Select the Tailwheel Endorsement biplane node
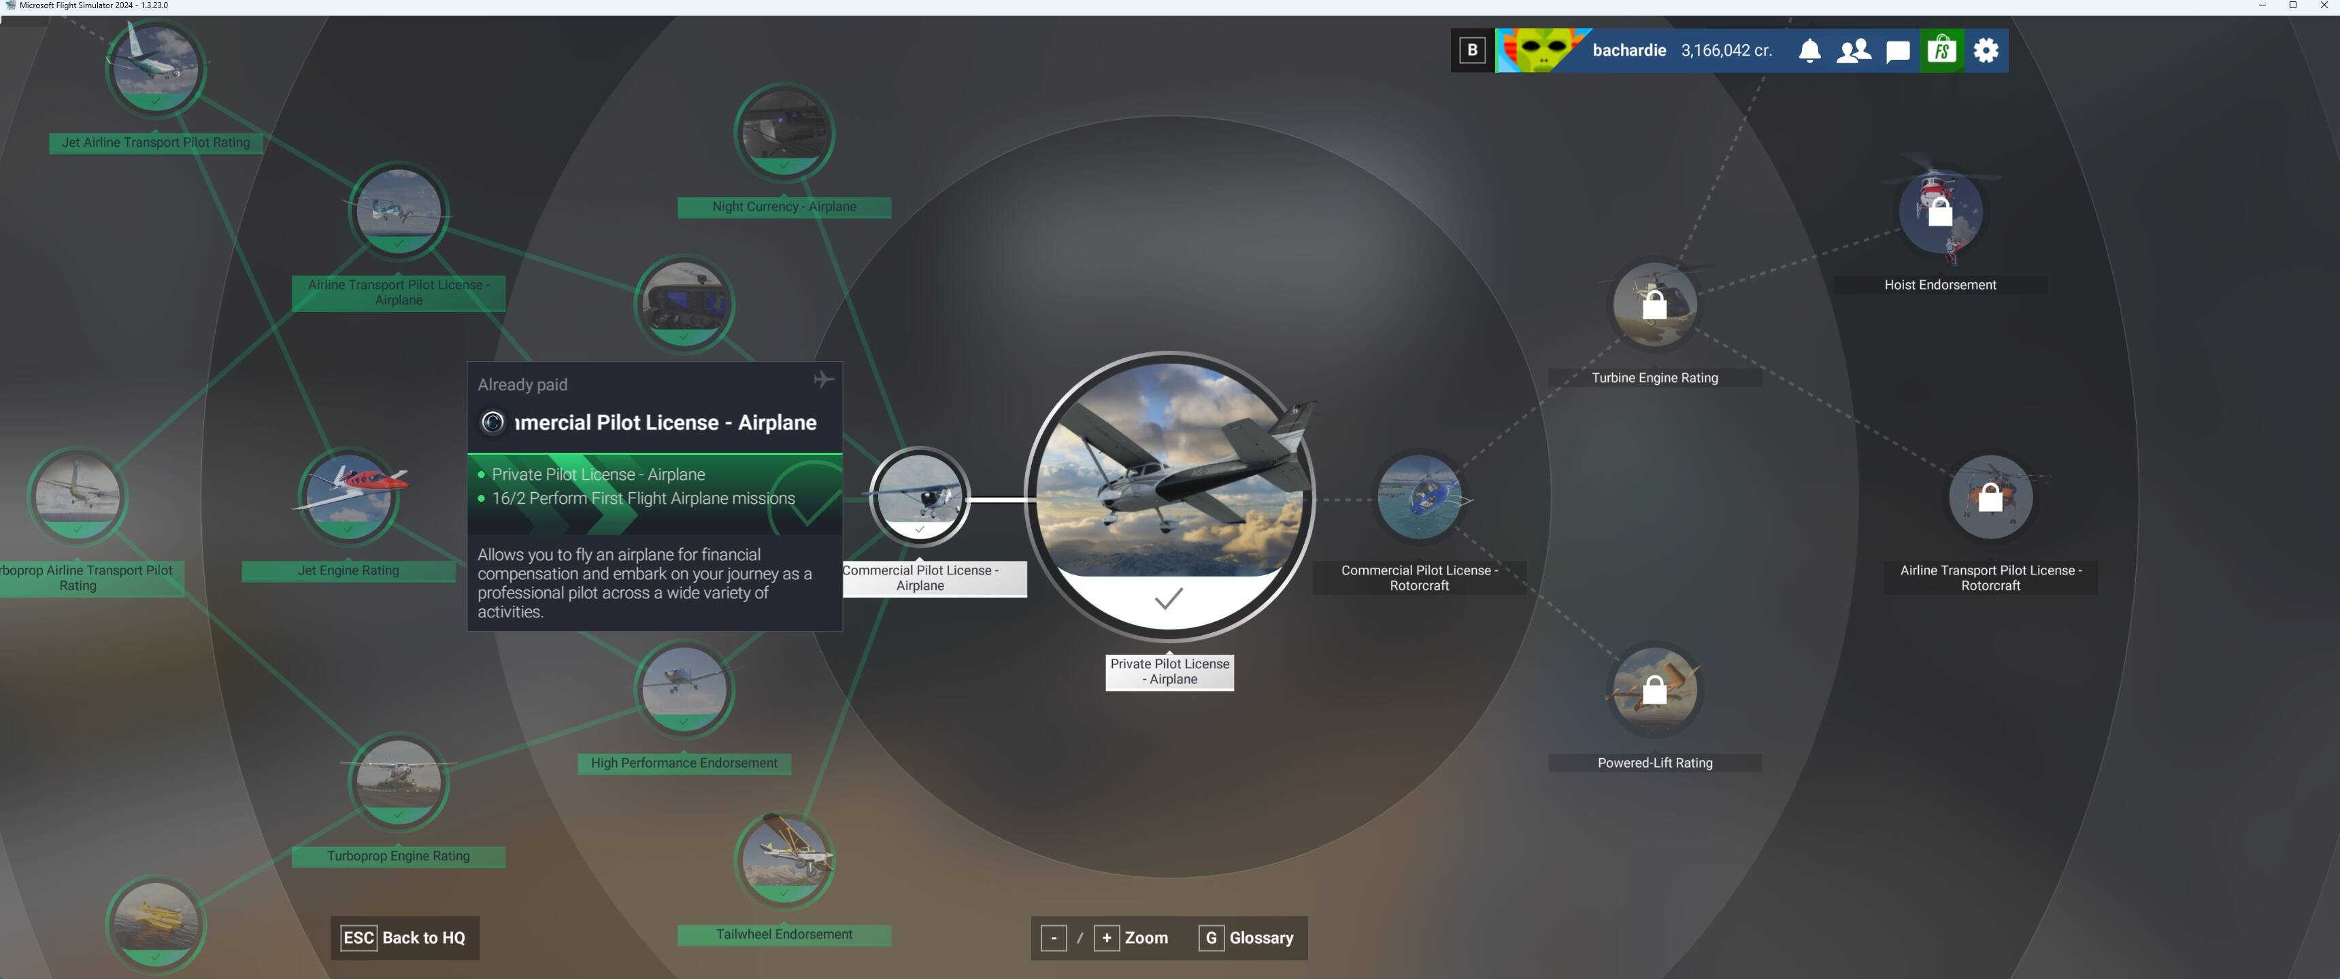Image resolution: width=2340 pixels, height=979 pixels. [784, 860]
